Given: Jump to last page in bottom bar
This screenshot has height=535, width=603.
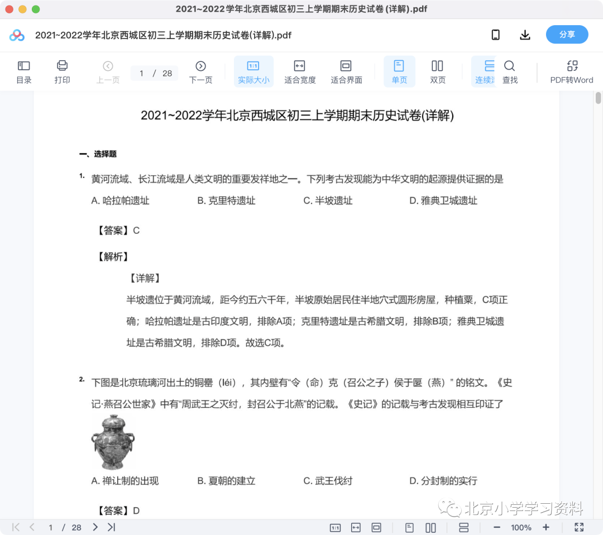Looking at the screenshot, I should click(x=112, y=527).
